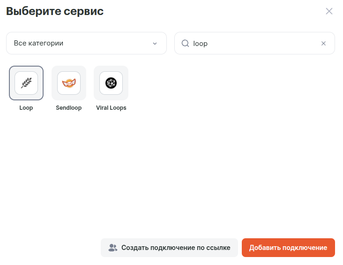Click the "Выберите сервис" dialog heading
This screenshot has height=265, width=343.
pyautogui.click(x=55, y=12)
